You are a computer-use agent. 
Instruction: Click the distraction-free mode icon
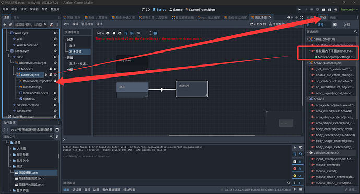pyautogui.click(x=302, y=17)
